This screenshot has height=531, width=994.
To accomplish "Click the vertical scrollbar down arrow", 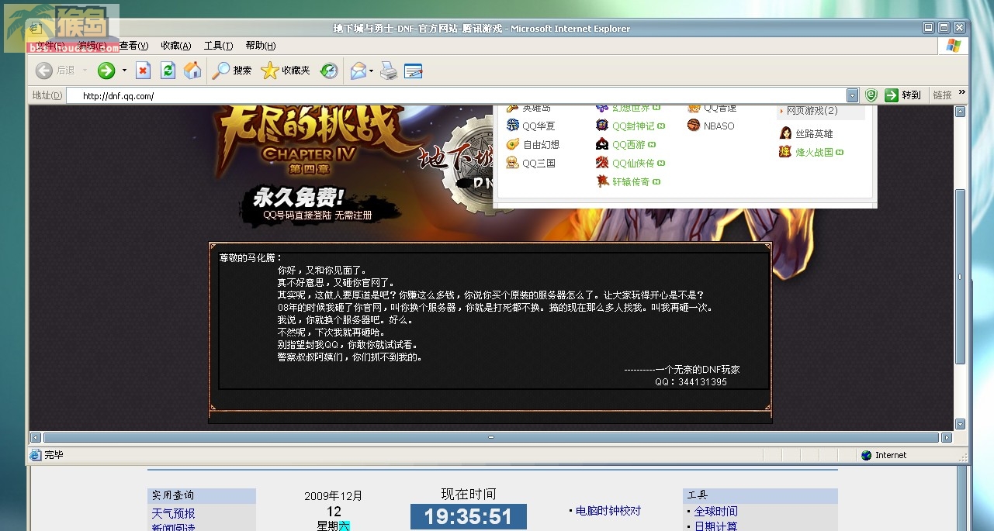I will tap(960, 424).
